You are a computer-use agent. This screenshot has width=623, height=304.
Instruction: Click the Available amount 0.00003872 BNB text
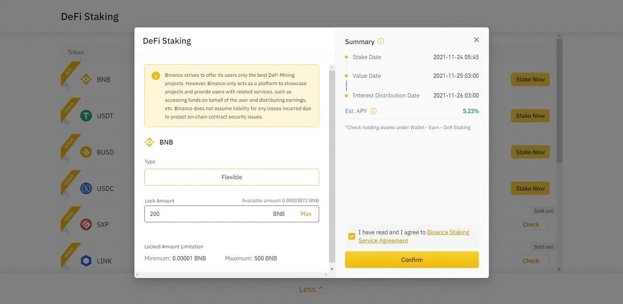coord(280,200)
